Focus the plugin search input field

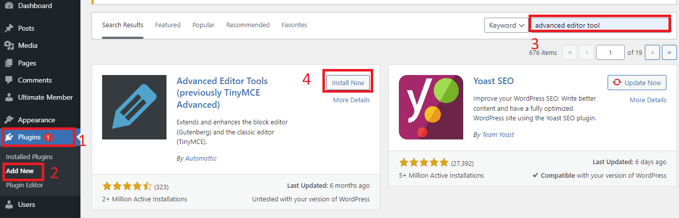click(x=600, y=25)
